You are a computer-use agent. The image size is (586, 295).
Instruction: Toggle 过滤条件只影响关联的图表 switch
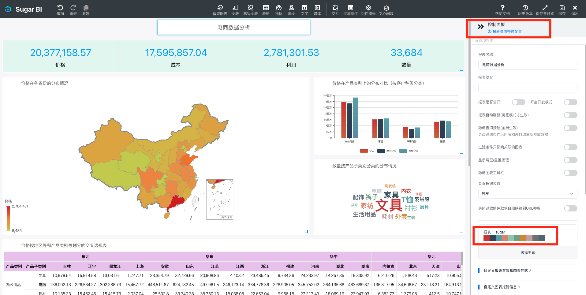click(571, 147)
